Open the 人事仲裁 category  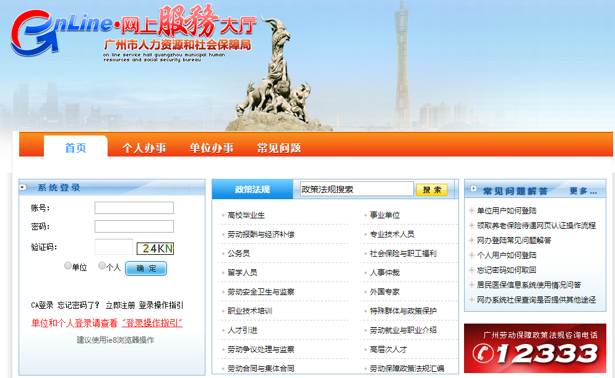tap(385, 273)
